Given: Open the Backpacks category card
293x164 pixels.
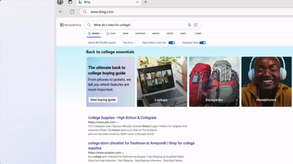Looking at the screenshot, I should pyautogui.click(x=214, y=82).
